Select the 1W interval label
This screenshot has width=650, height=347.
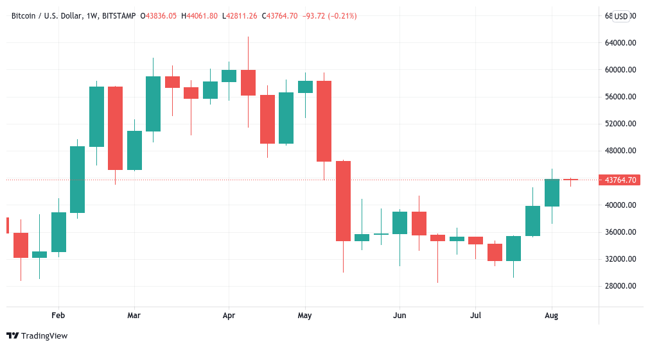point(92,16)
